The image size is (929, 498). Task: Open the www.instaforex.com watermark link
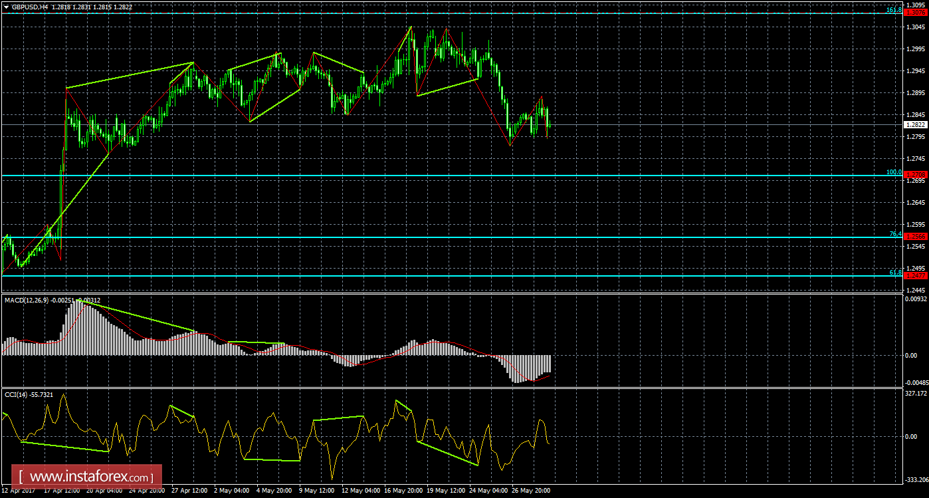pyautogui.click(x=90, y=477)
